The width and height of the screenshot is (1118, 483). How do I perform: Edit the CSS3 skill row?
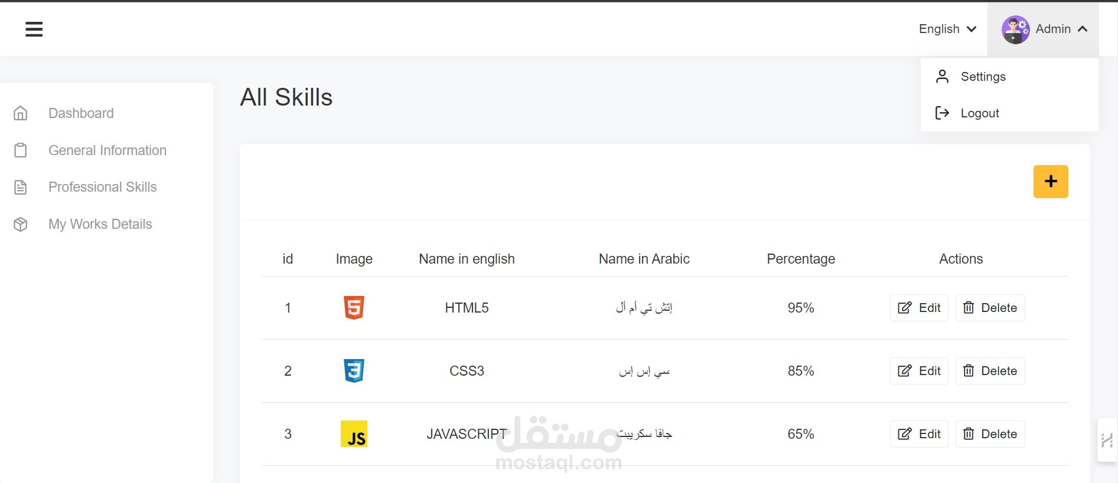point(919,371)
